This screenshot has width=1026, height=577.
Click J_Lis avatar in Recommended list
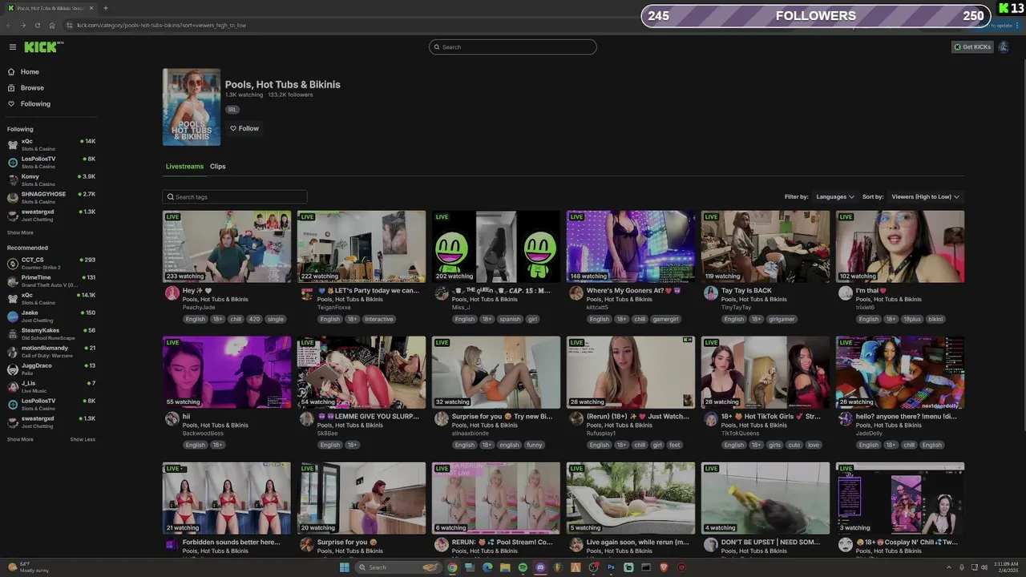tap(13, 387)
